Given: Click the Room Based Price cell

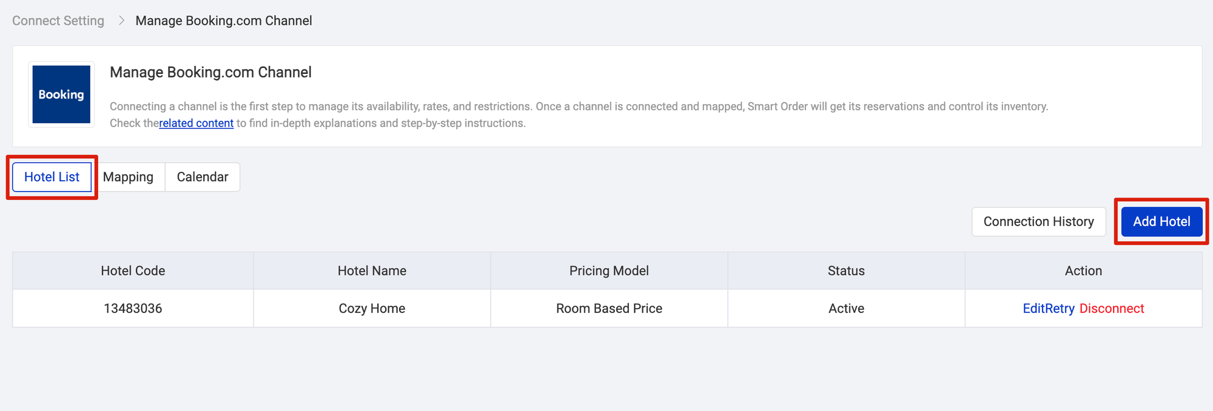Looking at the screenshot, I should 609,309.
